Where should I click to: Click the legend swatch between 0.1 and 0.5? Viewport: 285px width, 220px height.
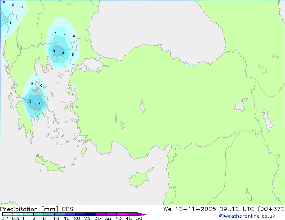pos(8,214)
